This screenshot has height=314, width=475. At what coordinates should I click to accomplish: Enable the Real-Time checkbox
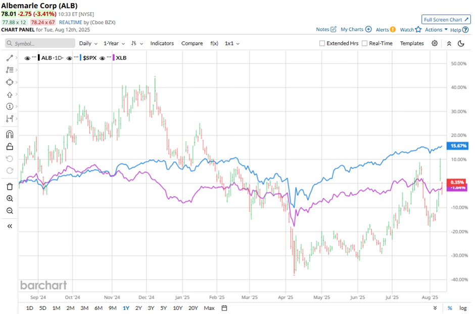365,43
